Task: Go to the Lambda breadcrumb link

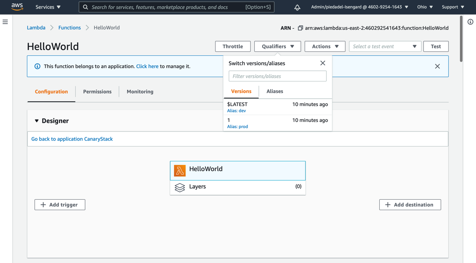Action: (x=36, y=27)
